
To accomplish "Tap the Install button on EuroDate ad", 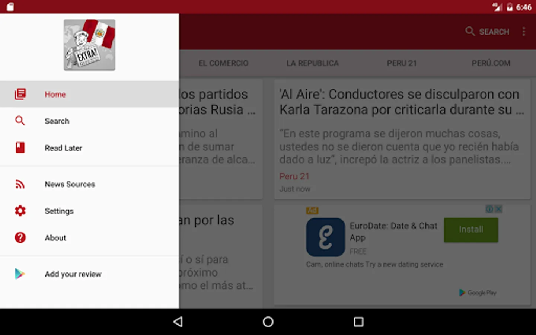I will coord(471,230).
